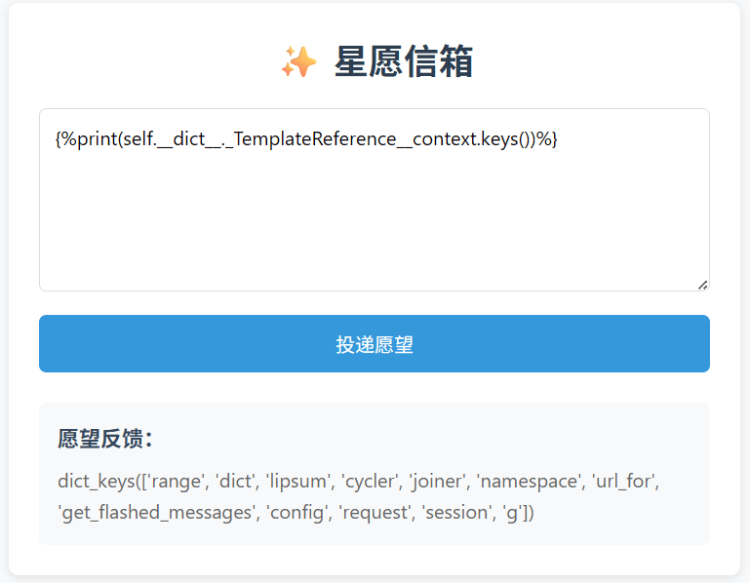Click the 愿望反馈 feedback heading

click(x=105, y=439)
